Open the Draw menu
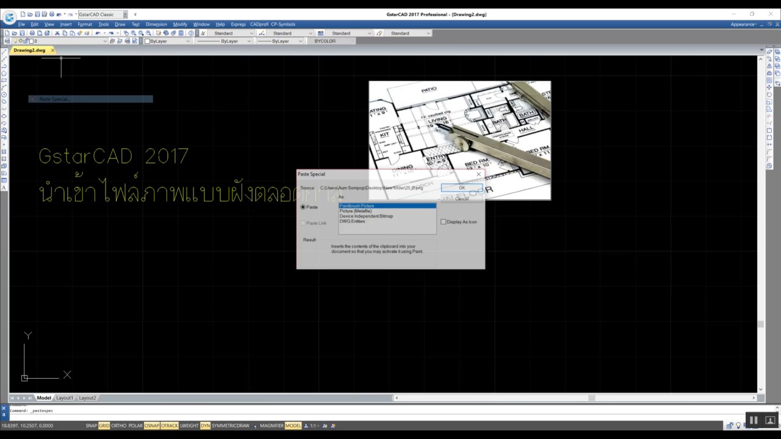781x439 pixels. tap(120, 24)
